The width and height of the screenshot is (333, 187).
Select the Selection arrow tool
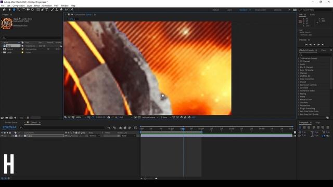(9, 10)
